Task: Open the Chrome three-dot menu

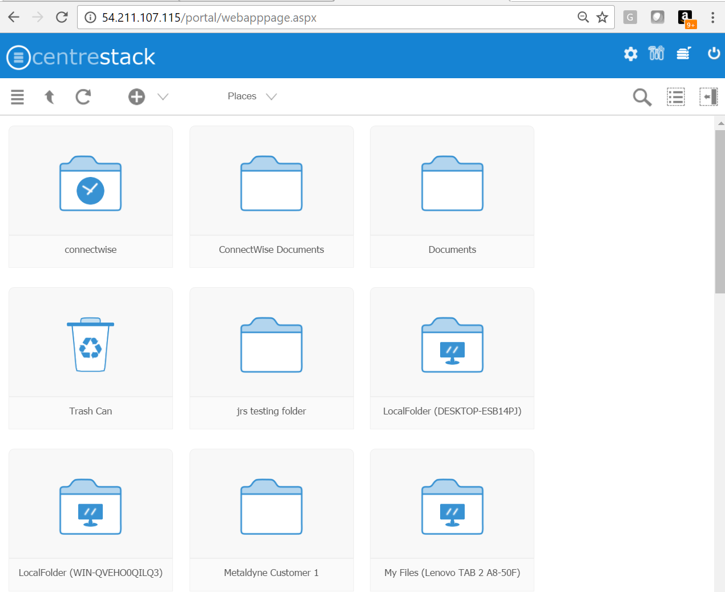Action: (x=712, y=17)
